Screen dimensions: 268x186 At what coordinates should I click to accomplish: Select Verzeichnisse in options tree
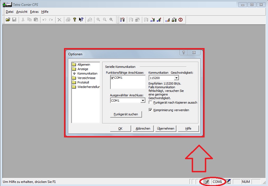click(x=86, y=78)
